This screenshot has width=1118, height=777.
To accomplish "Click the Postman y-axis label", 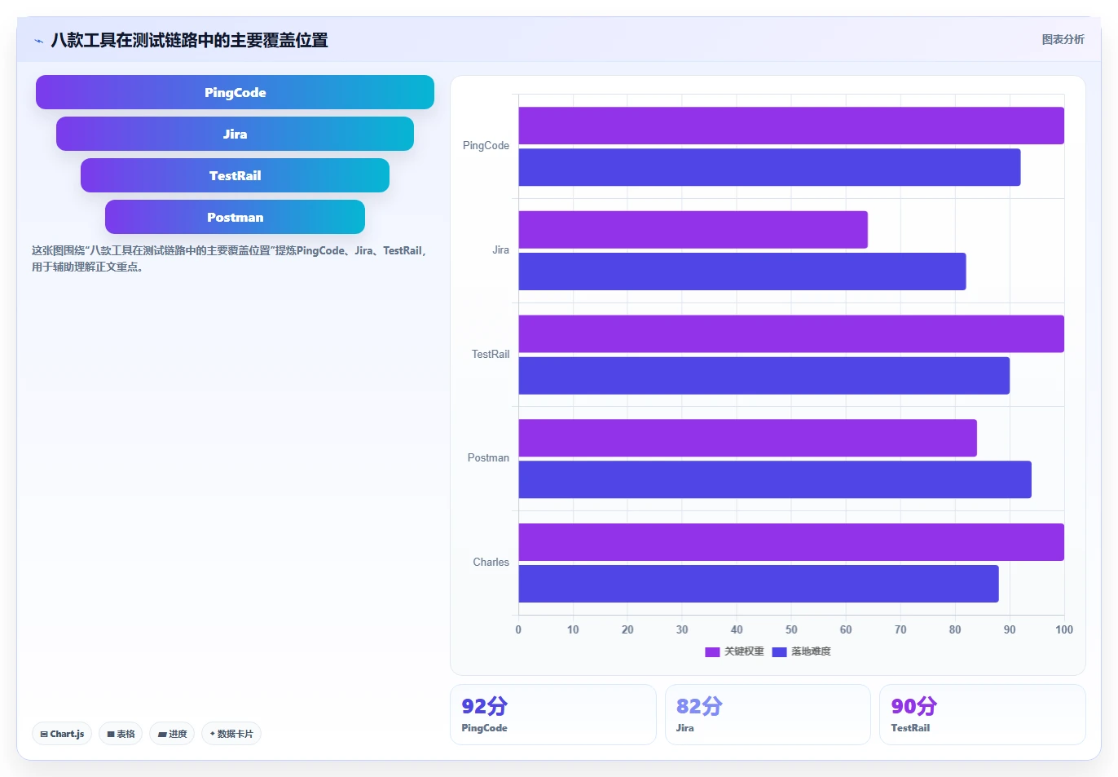I will pos(488,458).
